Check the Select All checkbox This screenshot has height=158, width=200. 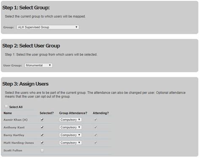6,106
